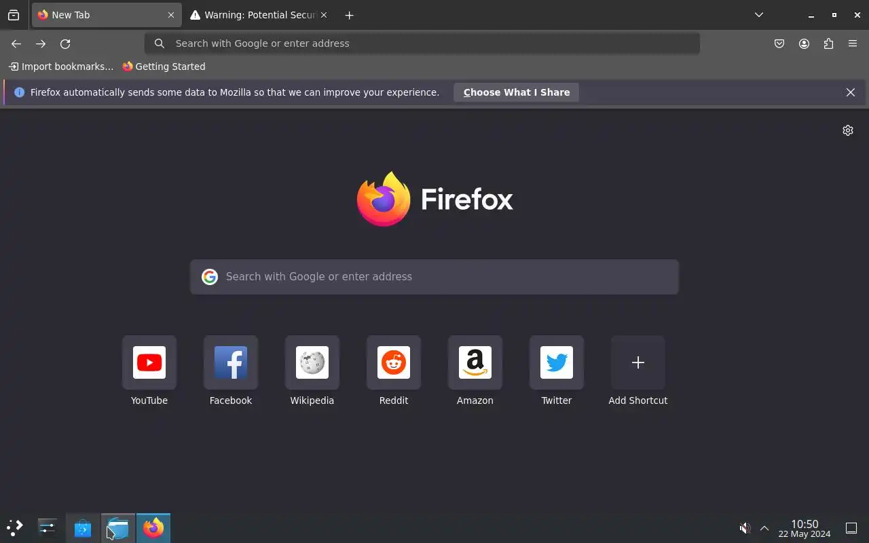This screenshot has width=869, height=543.
Task: Go back using the back arrow
Action: [16, 43]
